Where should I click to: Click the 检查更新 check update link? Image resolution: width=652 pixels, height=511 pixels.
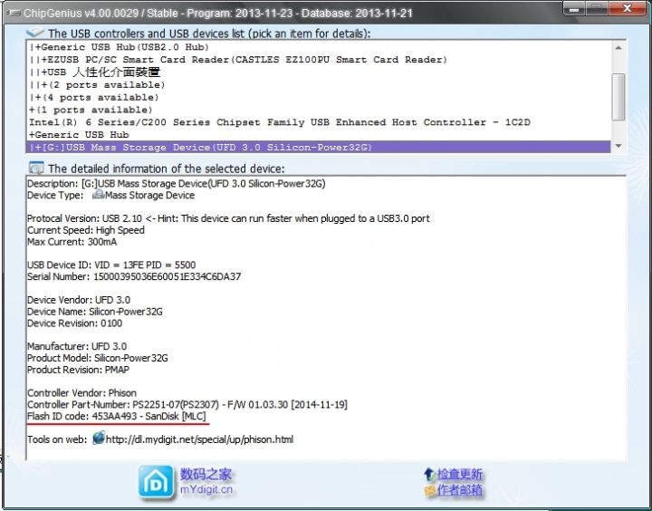tap(459, 474)
